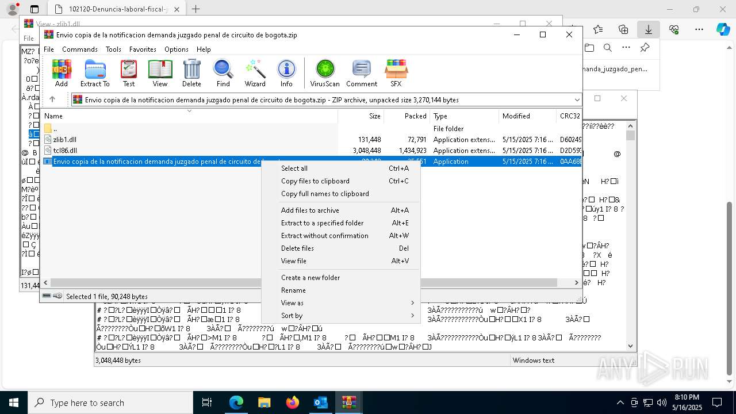The image size is (736, 414).
Task: Expand the View as submenu
Action: (x=341, y=303)
